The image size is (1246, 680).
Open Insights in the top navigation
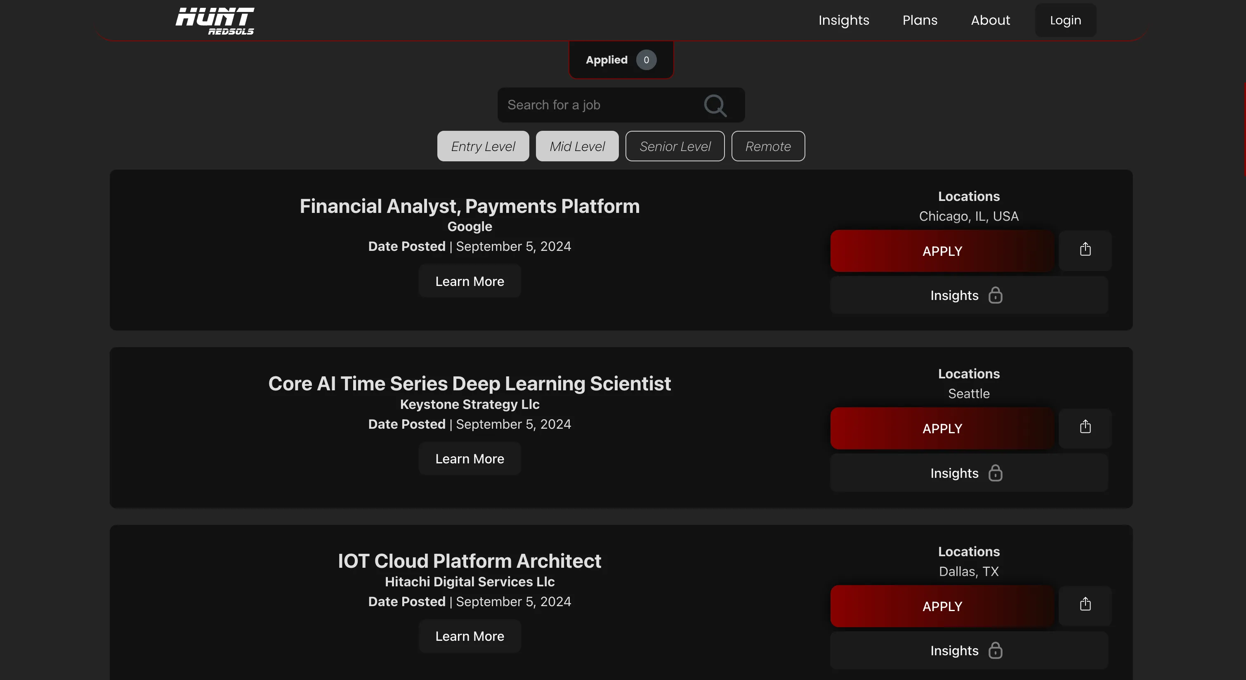[x=844, y=20]
